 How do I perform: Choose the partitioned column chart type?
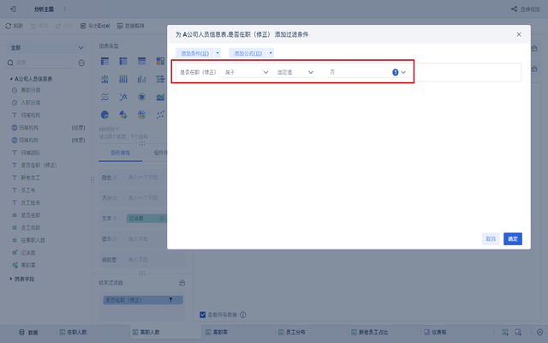click(x=104, y=79)
